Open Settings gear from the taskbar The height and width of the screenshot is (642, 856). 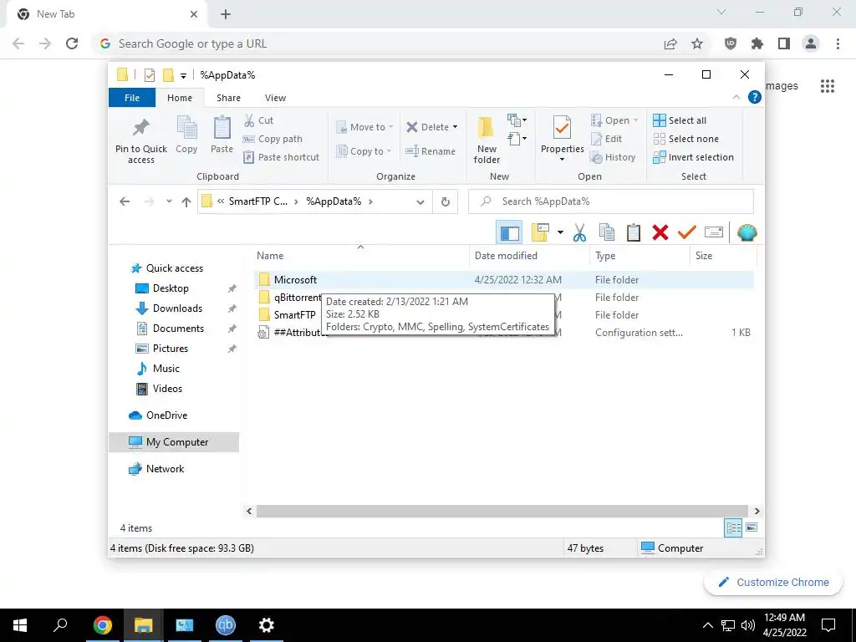click(x=267, y=625)
